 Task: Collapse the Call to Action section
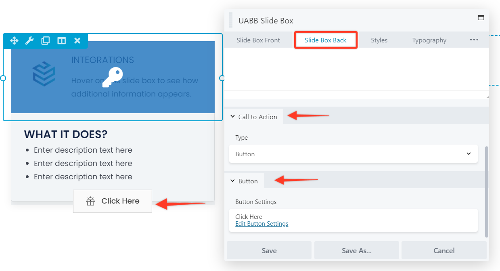(254, 117)
